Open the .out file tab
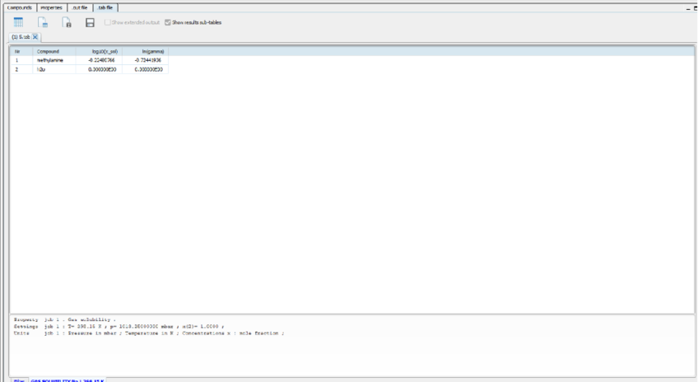 [x=80, y=7]
